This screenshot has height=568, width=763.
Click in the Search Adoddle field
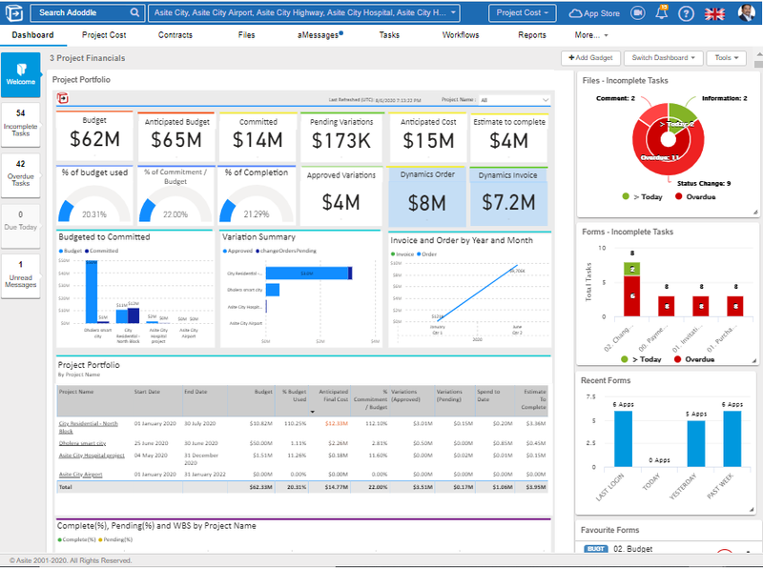(x=80, y=12)
